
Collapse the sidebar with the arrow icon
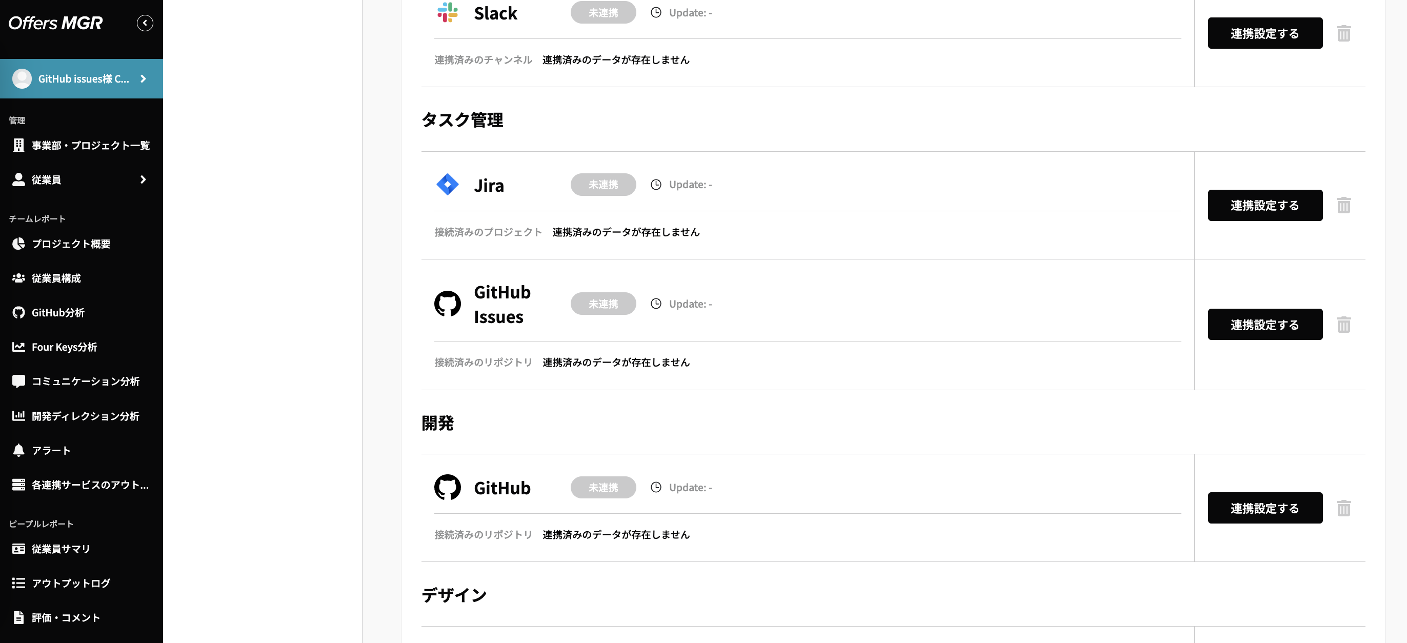[145, 23]
